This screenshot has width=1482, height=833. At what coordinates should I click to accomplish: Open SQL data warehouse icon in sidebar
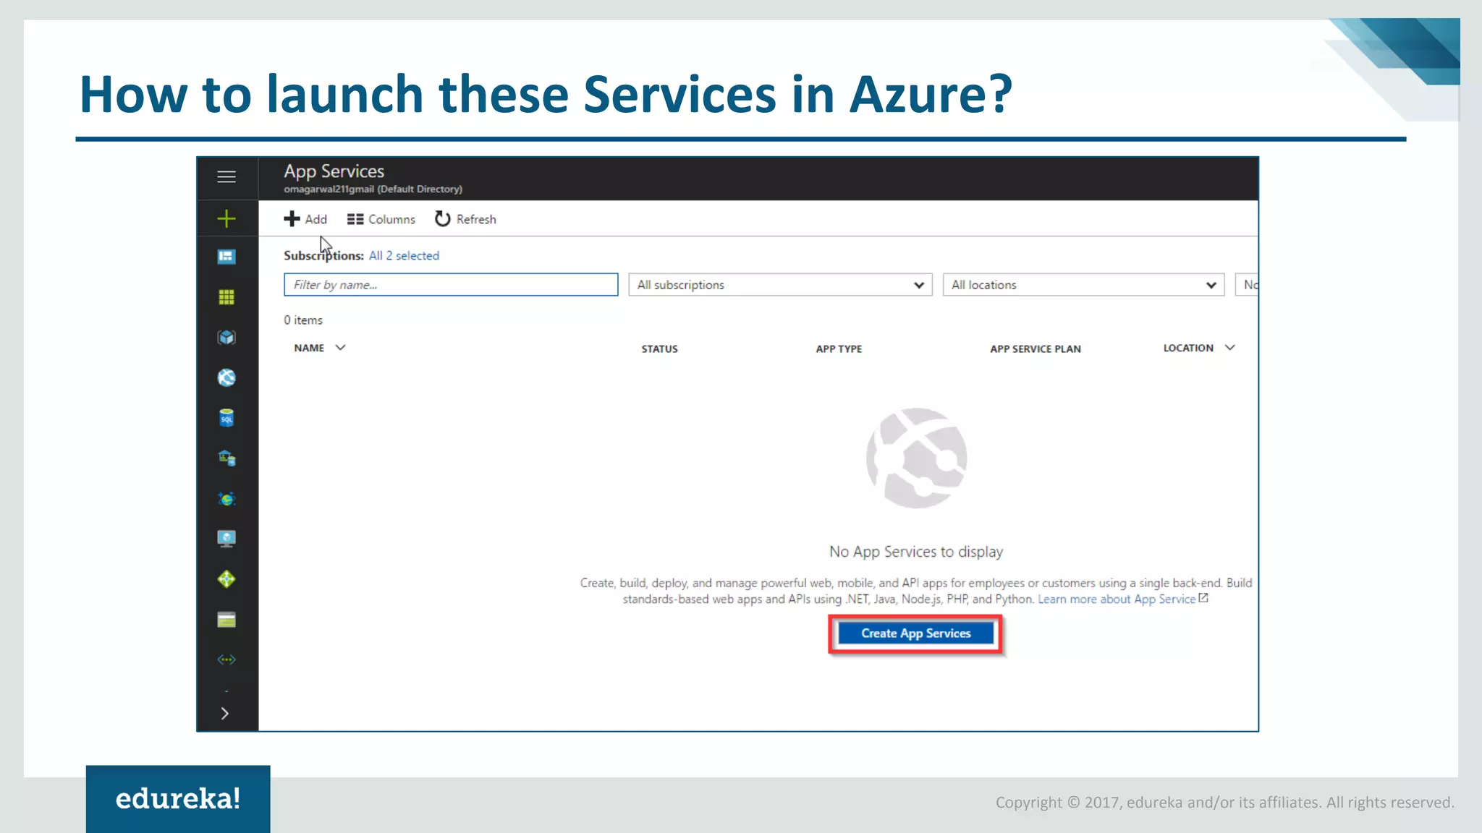tap(226, 458)
